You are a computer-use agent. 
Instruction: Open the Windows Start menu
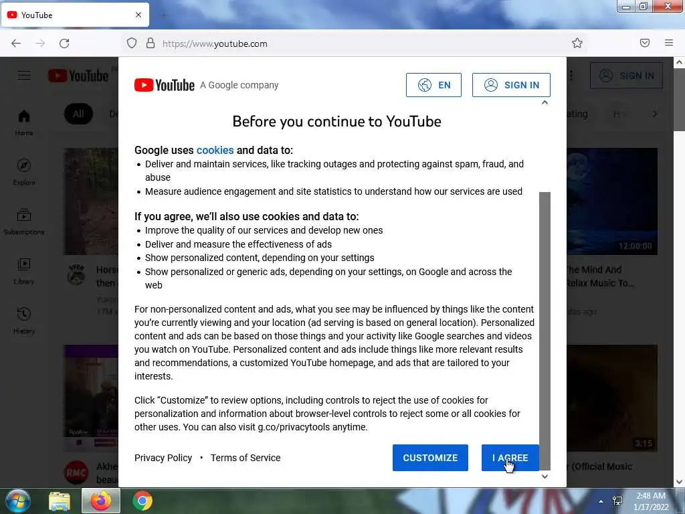coord(17,501)
